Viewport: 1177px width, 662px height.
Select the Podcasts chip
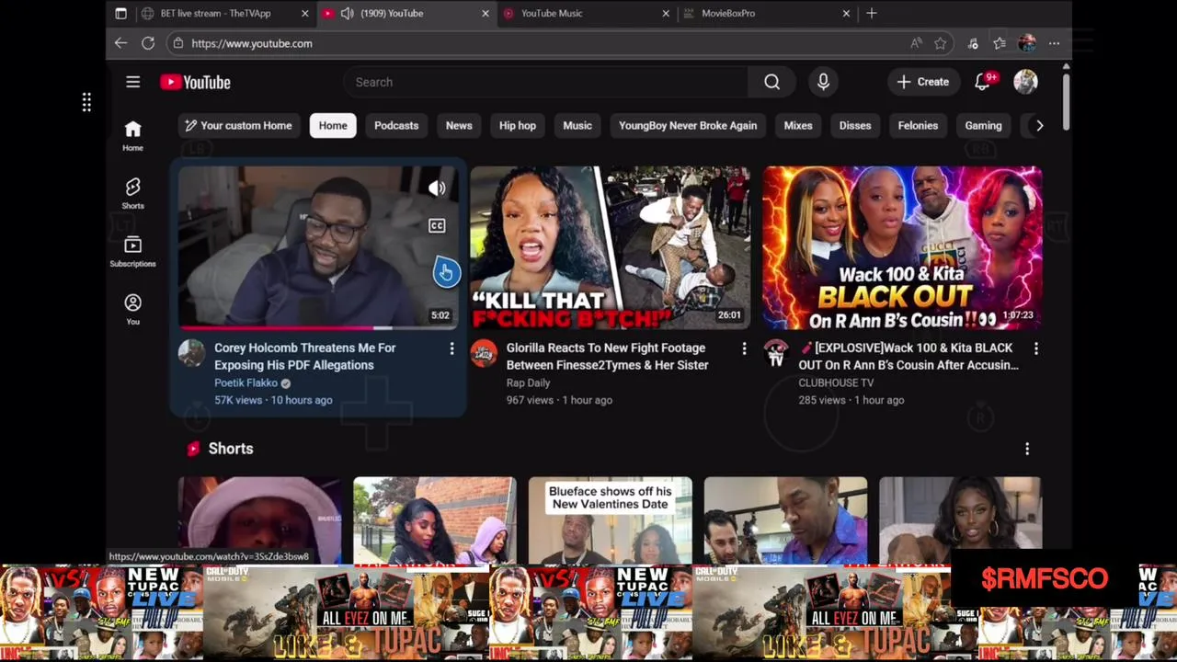[396, 126]
